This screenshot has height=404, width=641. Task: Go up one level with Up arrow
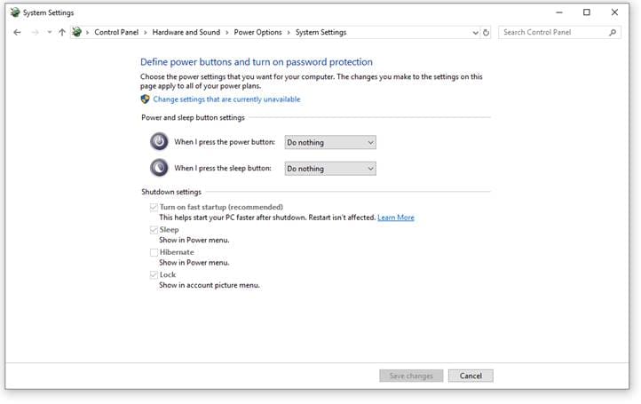tap(62, 32)
